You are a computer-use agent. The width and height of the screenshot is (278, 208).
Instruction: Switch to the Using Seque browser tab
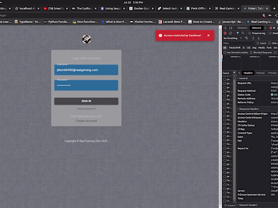pos(113,8)
